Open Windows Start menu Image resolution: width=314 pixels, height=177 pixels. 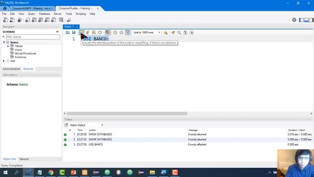click(x=5, y=173)
